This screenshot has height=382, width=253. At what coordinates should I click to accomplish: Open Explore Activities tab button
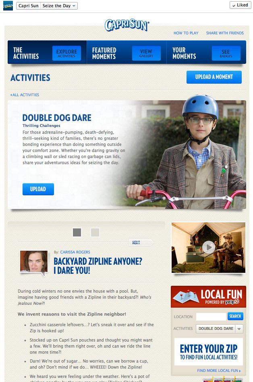[66, 53]
